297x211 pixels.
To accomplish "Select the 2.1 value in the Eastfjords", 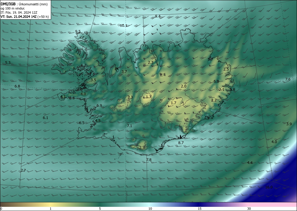I will coord(222,89).
